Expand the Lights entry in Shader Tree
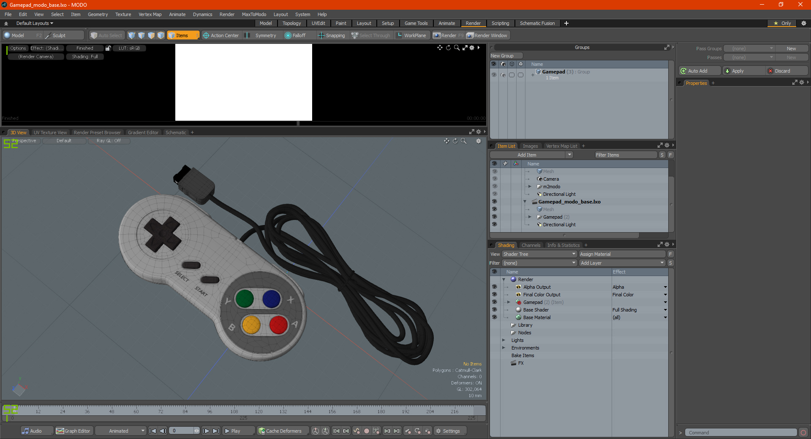 click(x=503, y=340)
